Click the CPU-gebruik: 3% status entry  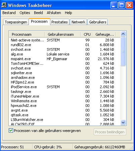pos(48,147)
